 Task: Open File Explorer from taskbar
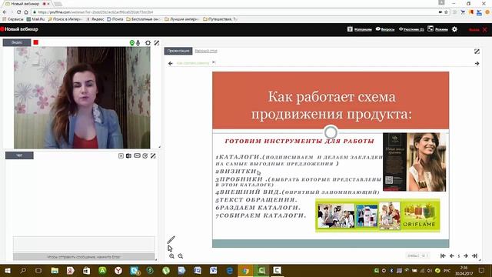[55, 270]
